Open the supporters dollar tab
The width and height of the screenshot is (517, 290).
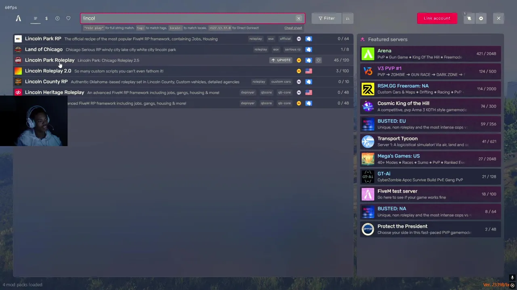tap(46, 18)
